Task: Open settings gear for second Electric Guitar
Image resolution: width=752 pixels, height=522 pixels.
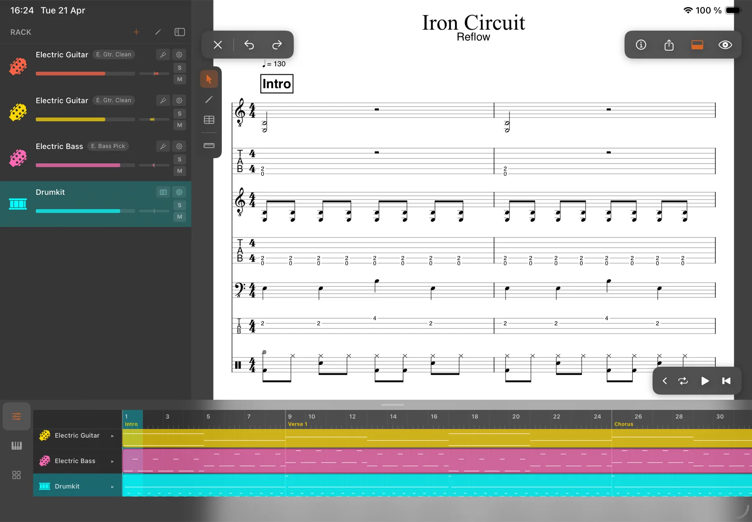Action: [x=179, y=101]
